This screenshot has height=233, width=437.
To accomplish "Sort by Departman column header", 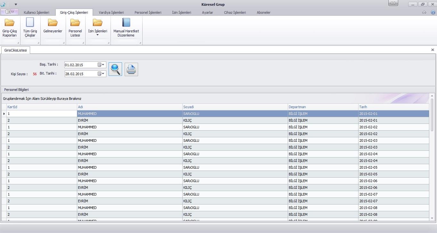I will [323, 107].
